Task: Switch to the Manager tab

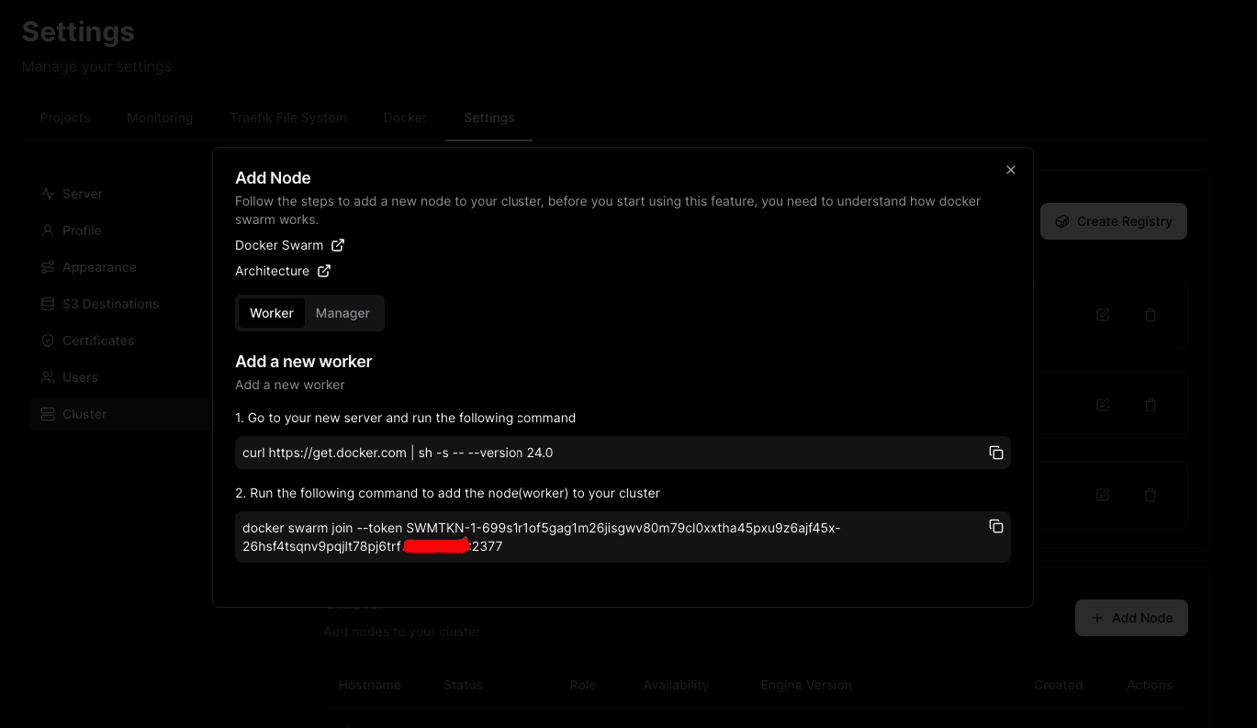Action: (342, 313)
